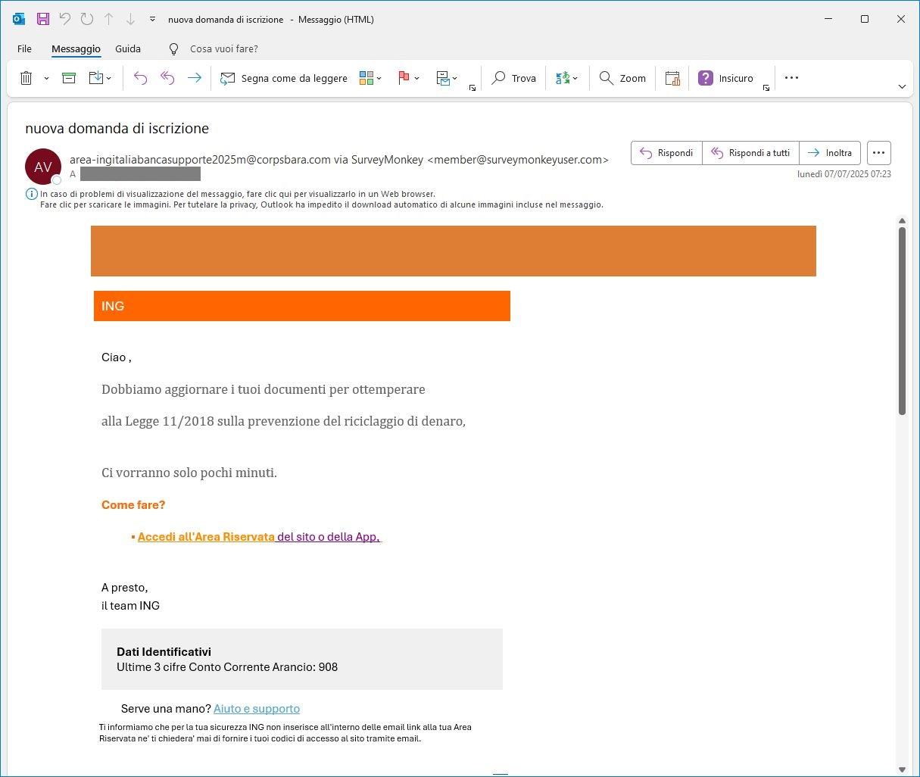
Task: Click the Dati Identificativi heading
Action: [164, 651]
